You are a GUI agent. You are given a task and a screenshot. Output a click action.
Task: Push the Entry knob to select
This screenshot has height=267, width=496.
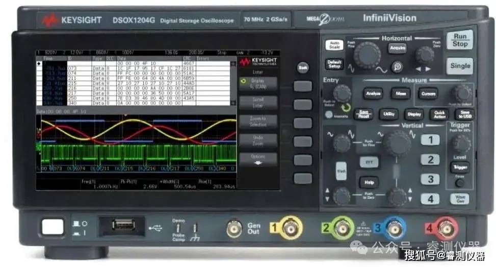click(x=342, y=93)
